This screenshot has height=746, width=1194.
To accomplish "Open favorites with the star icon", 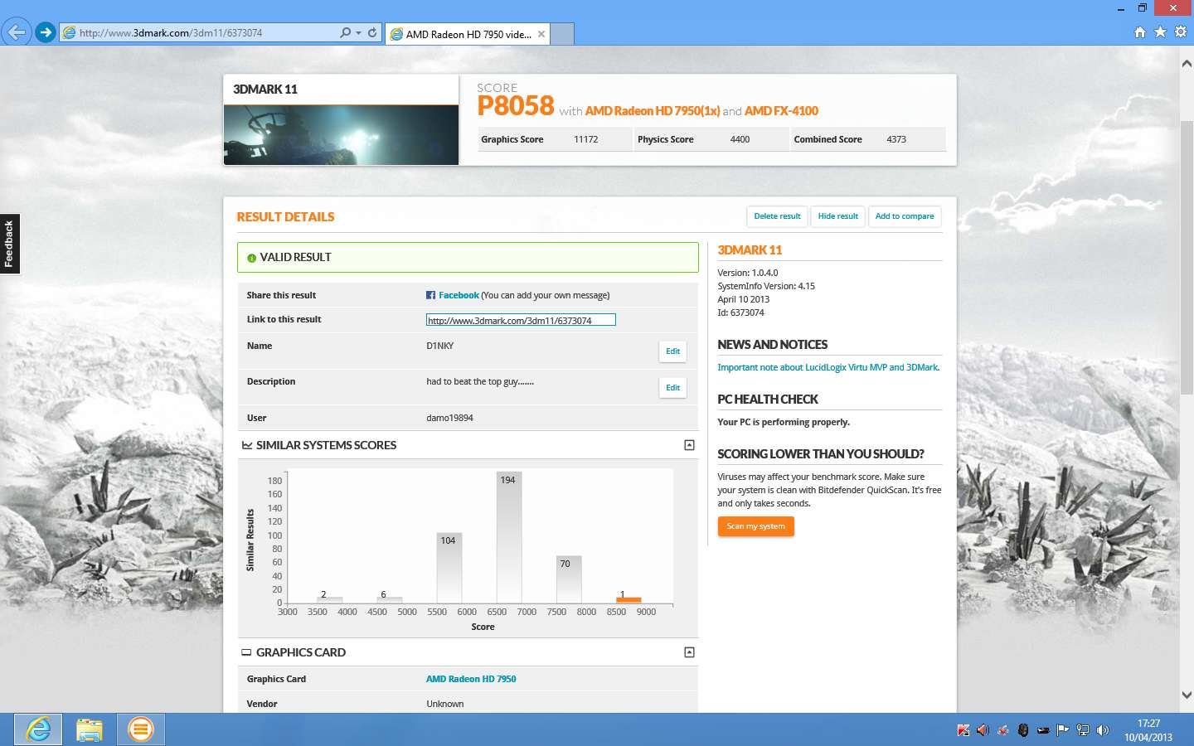I will [x=1160, y=31].
